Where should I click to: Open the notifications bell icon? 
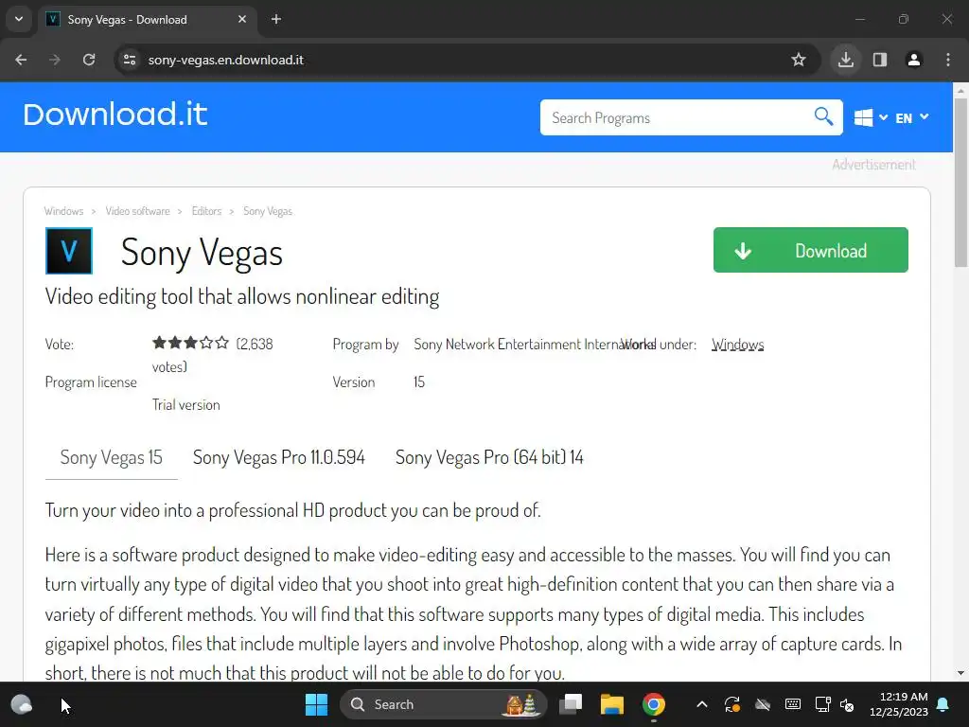coord(943,704)
